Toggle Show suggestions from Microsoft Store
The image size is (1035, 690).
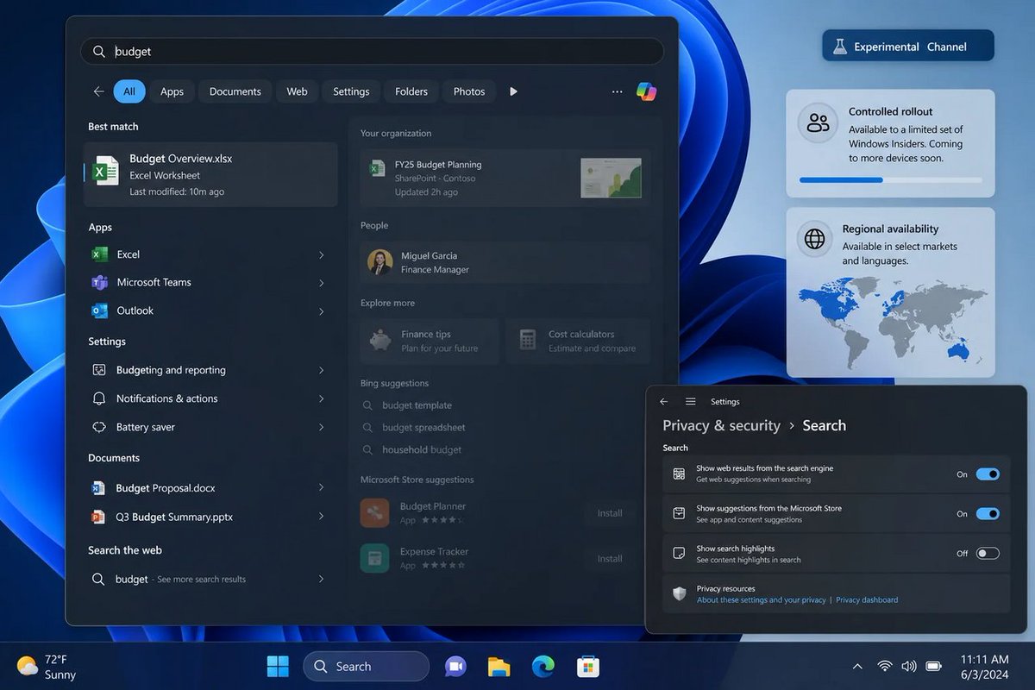click(988, 514)
